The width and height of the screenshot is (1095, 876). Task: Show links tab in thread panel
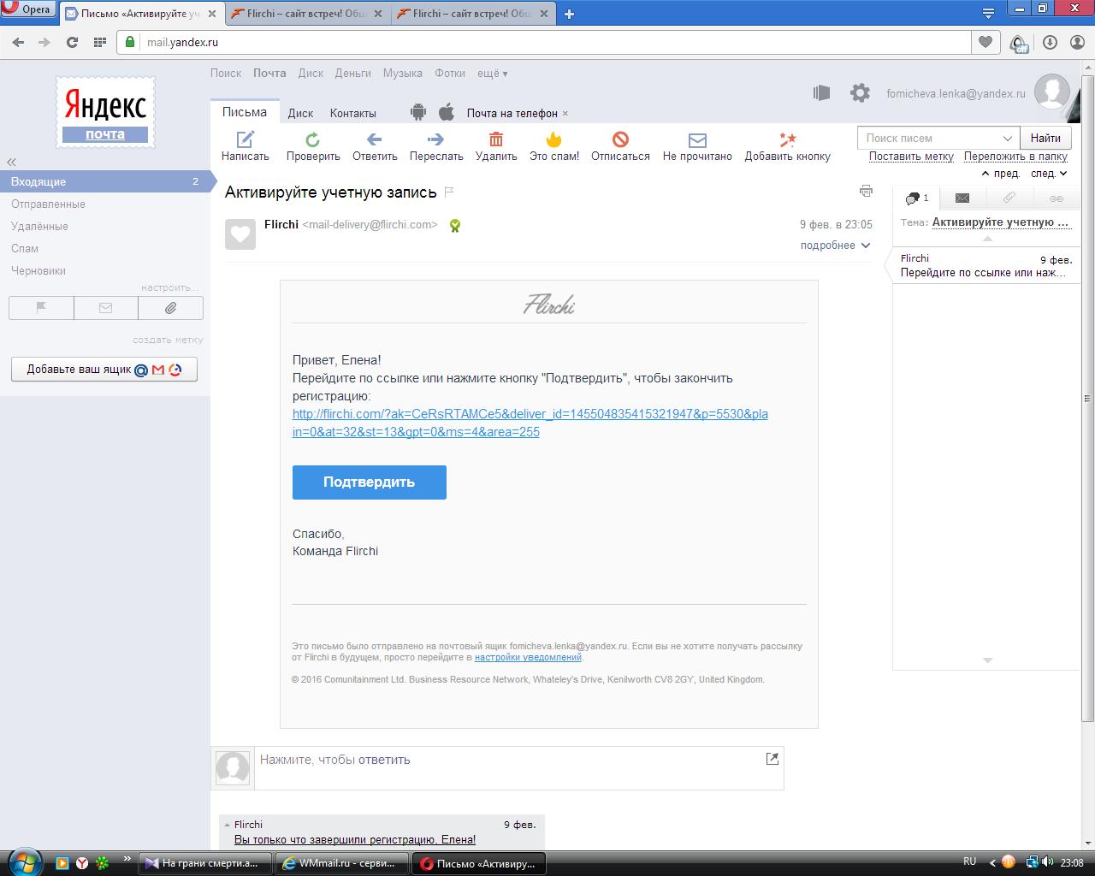pyautogui.click(x=1057, y=198)
